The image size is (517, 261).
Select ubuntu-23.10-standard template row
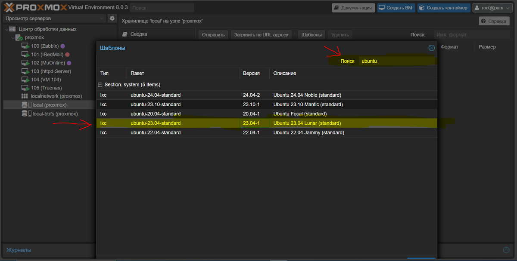pyautogui.click(x=267, y=104)
